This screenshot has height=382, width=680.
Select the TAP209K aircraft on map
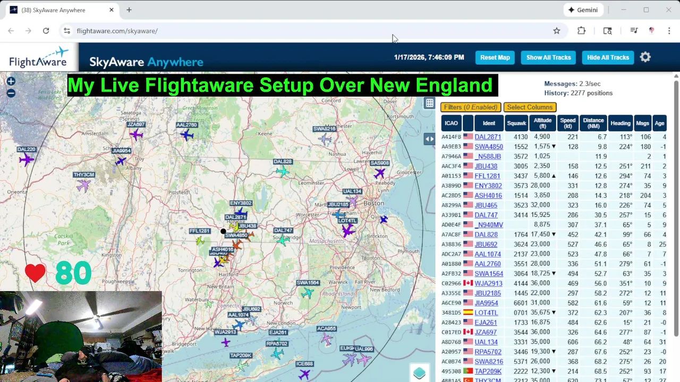click(242, 365)
